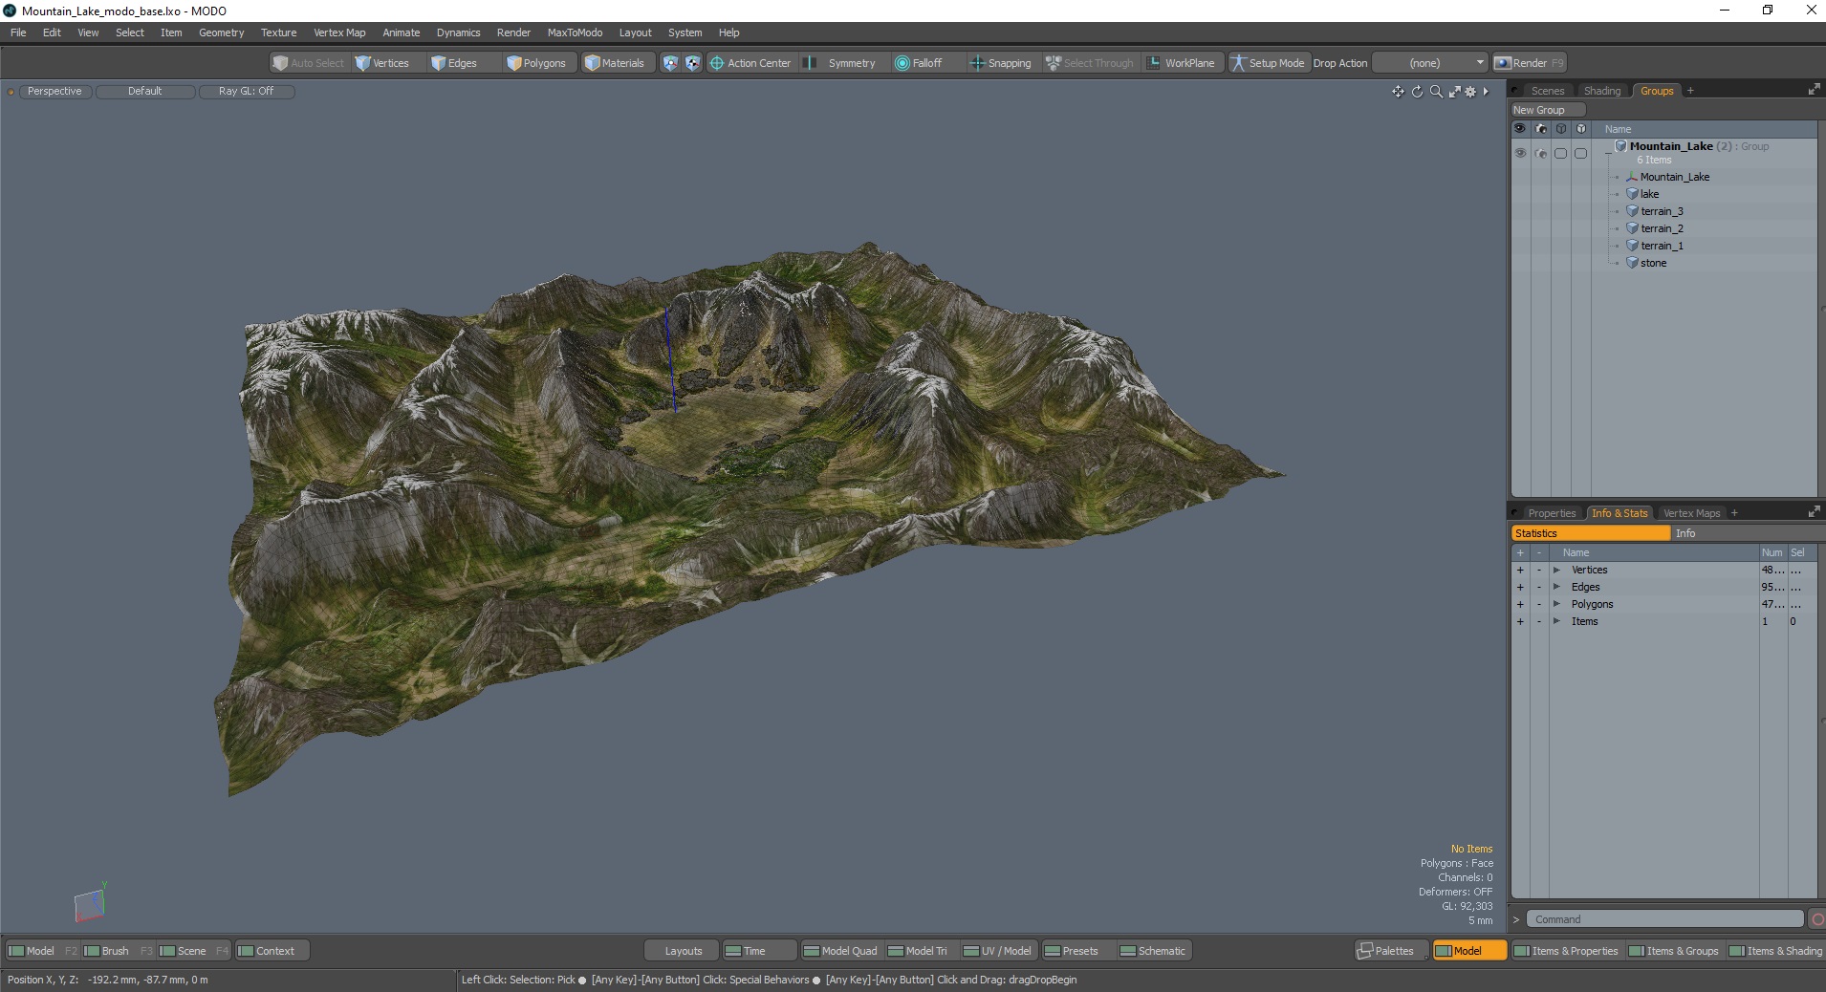Image resolution: width=1826 pixels, height=992 pixels.
Task: Expand the Items statistics row
Action: [x=1556, y=621]
